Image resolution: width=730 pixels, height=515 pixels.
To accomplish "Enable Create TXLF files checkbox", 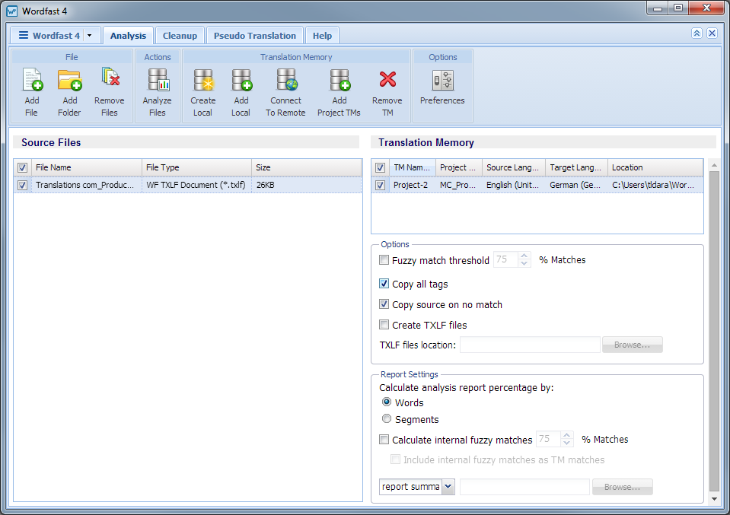I will coord(384,324).
